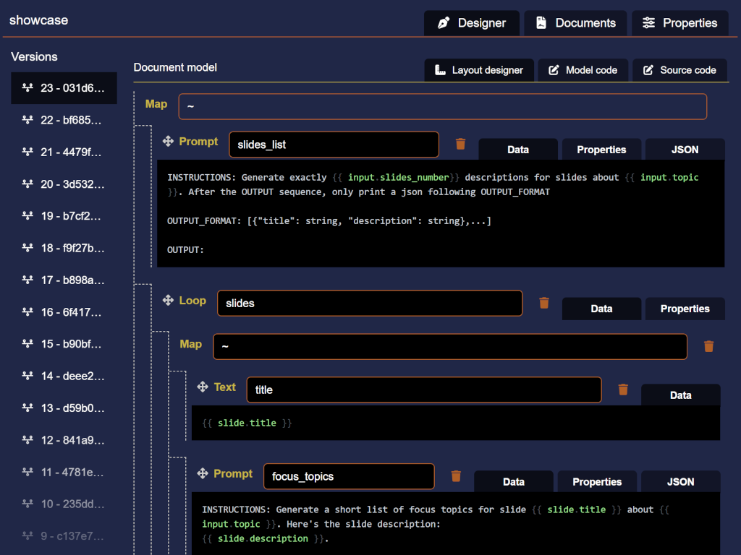Switch to Model code view
The image size is (741, 555).
point(583,70)
